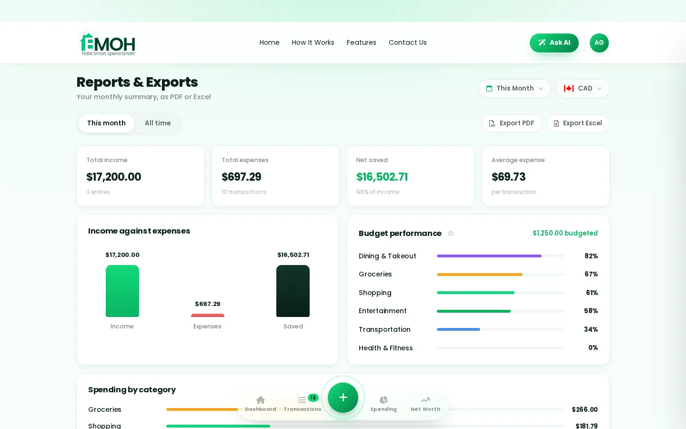Expand the CAD currency dropdown chevron
The image size is (686, 429).
[599, 89]
